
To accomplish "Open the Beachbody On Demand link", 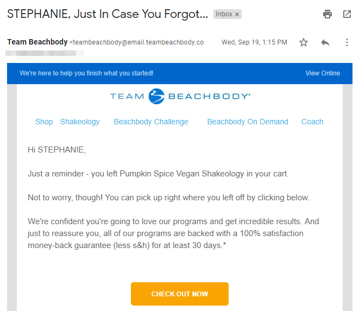I will [x=248, y=122].
